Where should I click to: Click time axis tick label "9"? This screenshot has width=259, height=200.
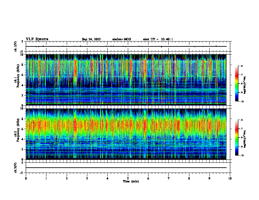209,178
